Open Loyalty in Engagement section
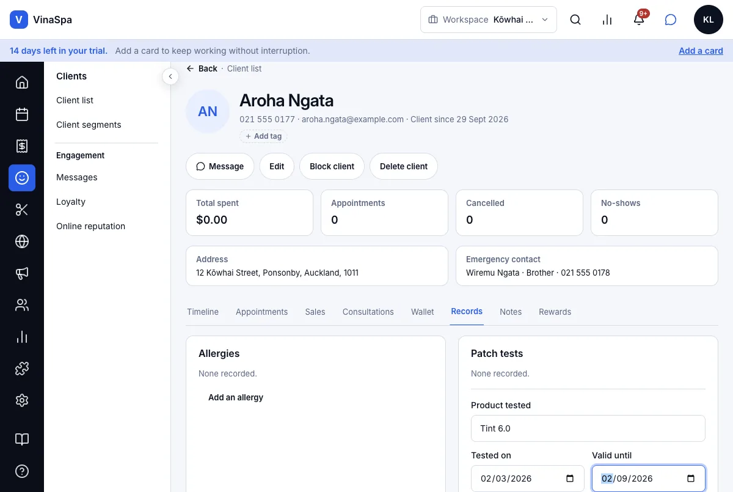Viewport: 733px width, 492px height. 71,202
